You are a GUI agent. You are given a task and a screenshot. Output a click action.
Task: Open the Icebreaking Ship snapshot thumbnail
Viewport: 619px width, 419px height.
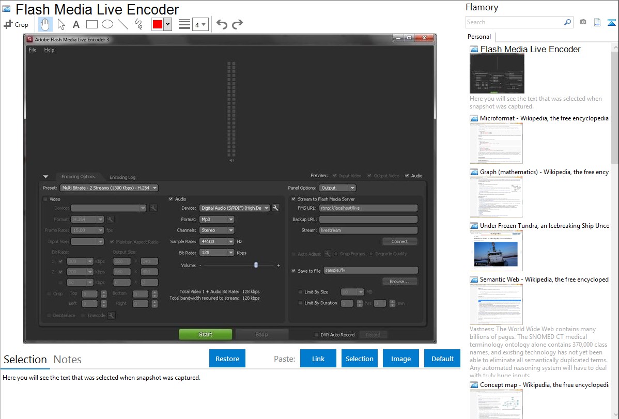tap(496, 251)
